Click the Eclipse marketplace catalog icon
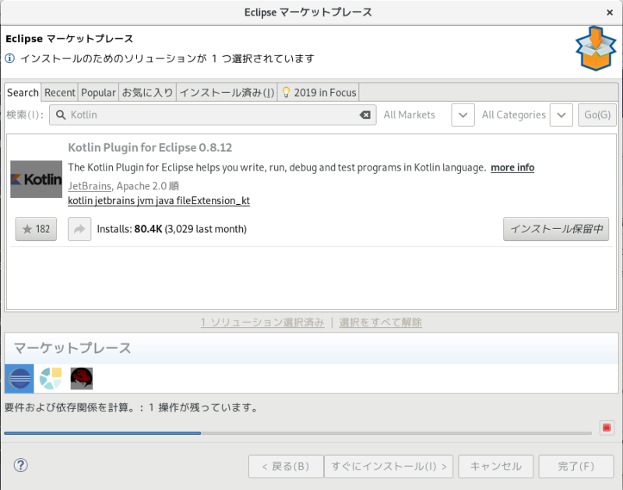The height and width of the screenshot is (490, 623). 19,379
